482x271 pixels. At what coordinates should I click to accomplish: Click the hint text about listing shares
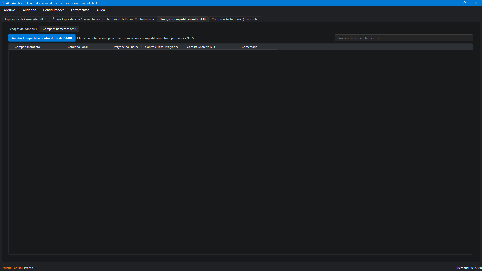pos(136,38)
